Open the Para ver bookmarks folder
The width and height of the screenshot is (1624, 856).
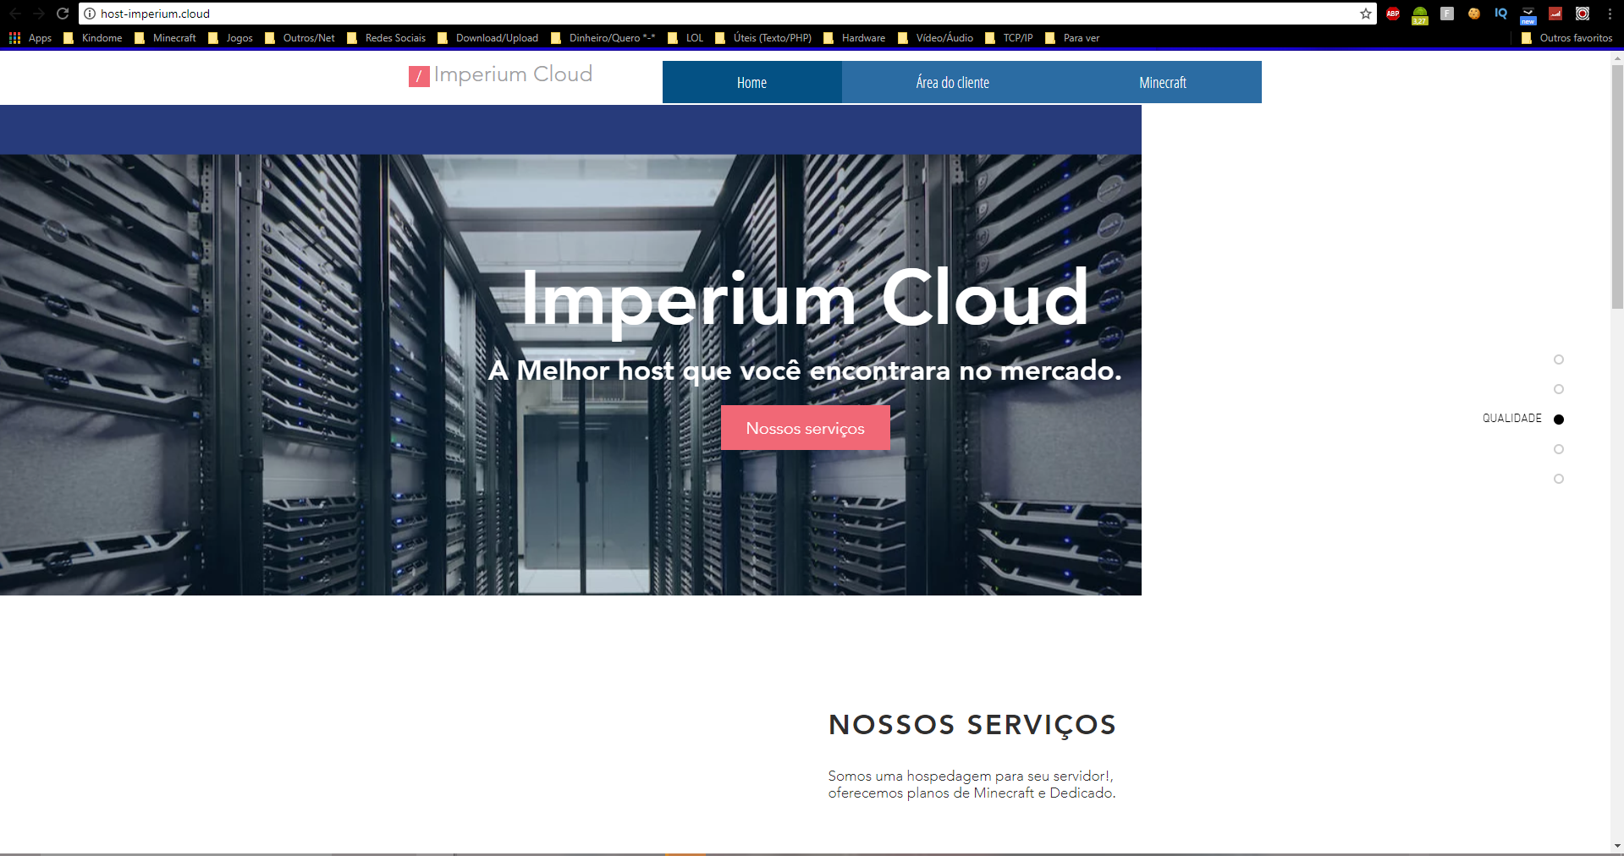pos(1072,38)
